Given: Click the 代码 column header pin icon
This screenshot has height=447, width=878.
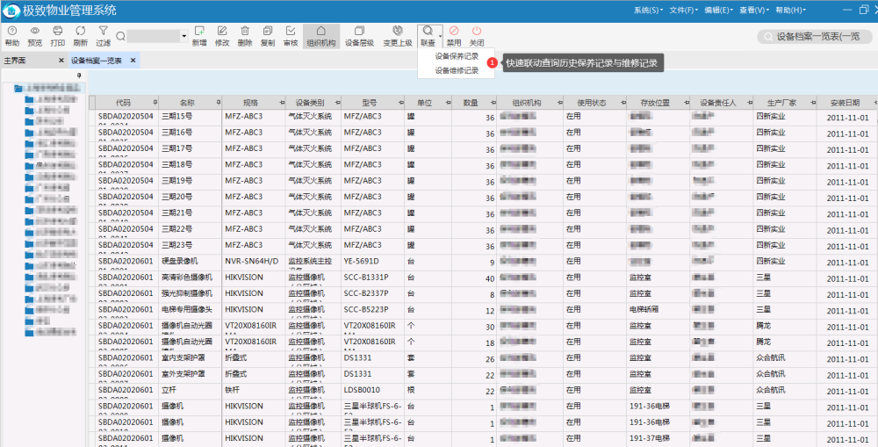Looking at the screenshot, I should coord(155,103).
